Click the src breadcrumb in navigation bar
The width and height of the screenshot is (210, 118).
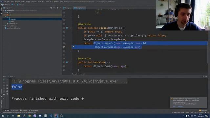(x=13, y=5)
